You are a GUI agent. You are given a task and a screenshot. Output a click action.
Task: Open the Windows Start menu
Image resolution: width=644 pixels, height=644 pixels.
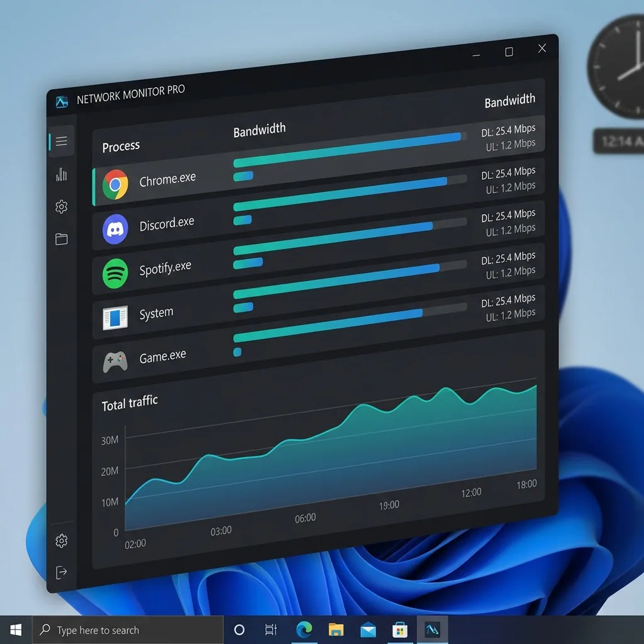tap(16, 630)
